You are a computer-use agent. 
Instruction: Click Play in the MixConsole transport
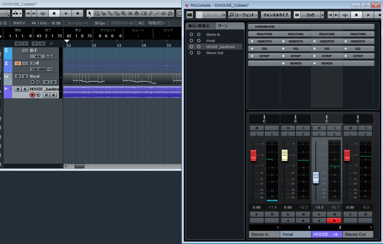(368, 15)
